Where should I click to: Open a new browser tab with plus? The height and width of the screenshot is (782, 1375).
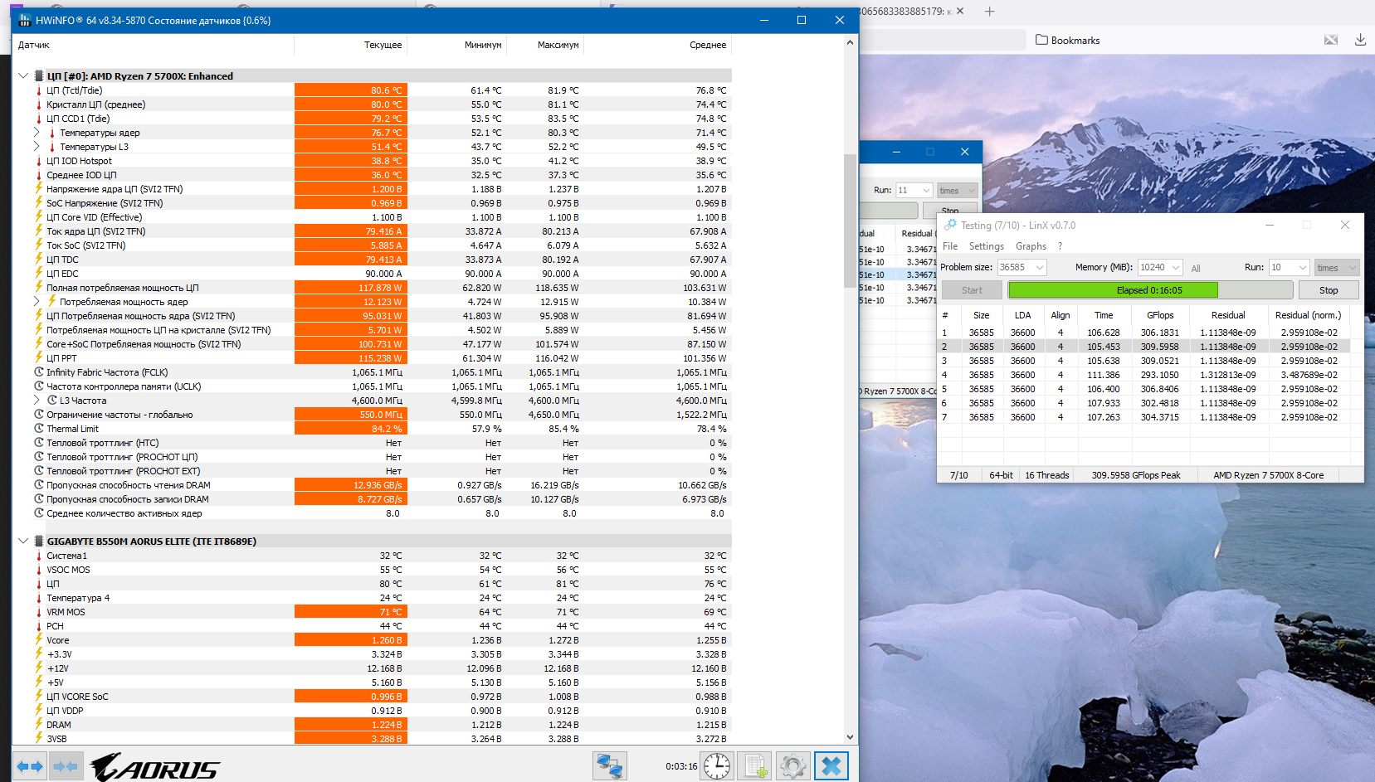989,12
